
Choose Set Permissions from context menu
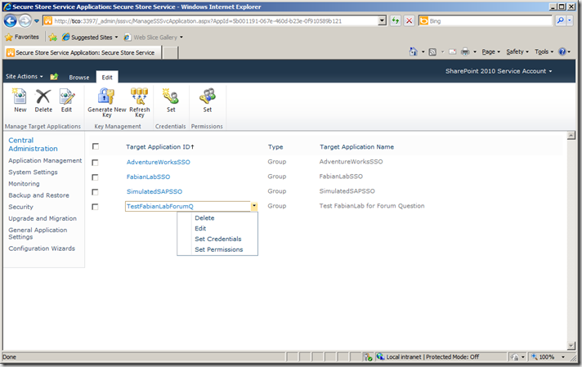218,249
